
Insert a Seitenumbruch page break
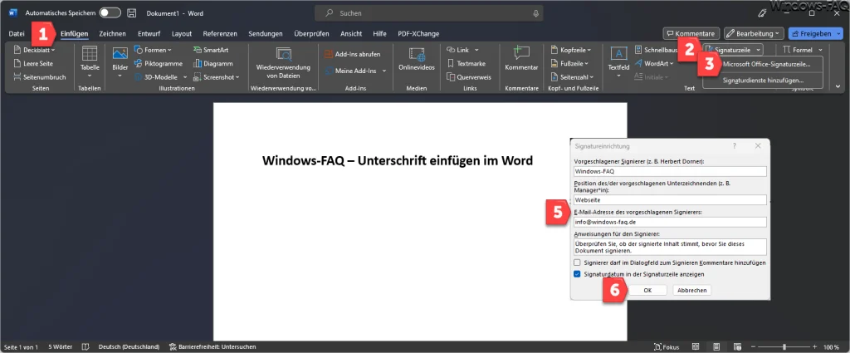(x=40, y=77)
